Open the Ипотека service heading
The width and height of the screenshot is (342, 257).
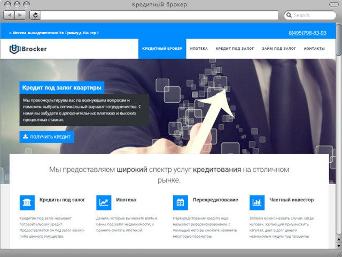126,200
